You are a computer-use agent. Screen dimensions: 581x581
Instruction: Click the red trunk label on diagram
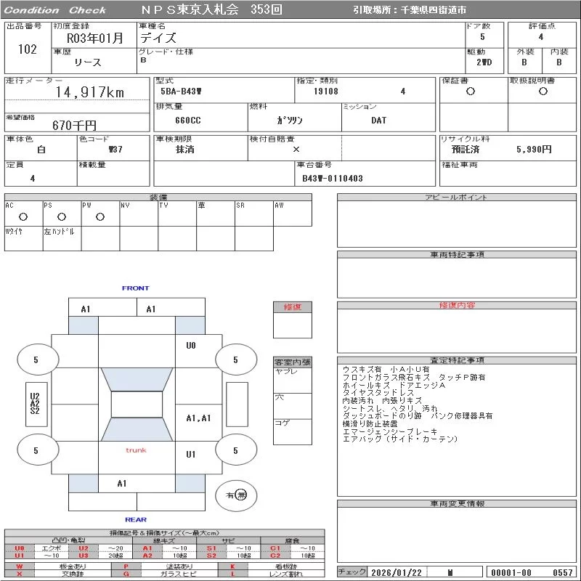tap(136, 450)
